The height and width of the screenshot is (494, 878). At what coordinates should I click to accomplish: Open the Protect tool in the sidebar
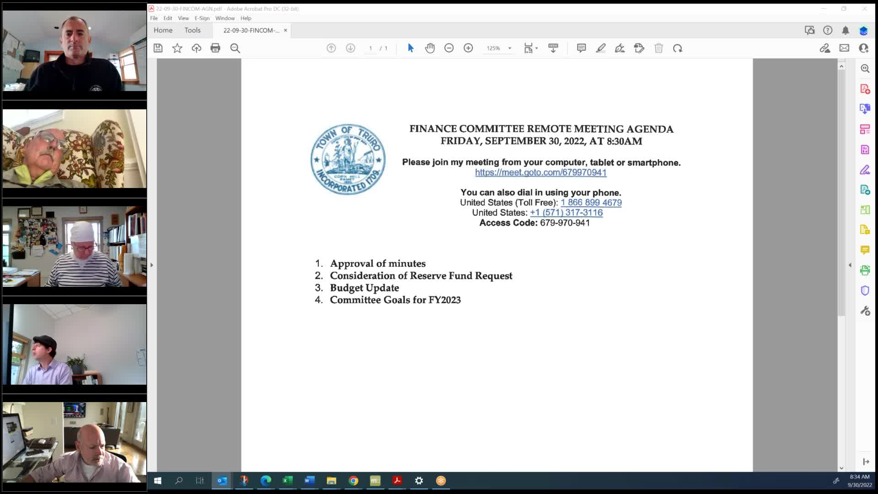[865, 291]
